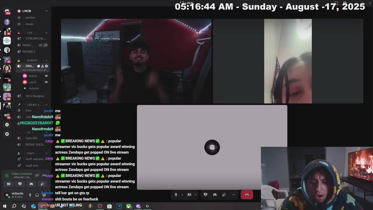The image size is (373, 210).
Task: Deafen headphones in user panel
Action: [37, 195]
